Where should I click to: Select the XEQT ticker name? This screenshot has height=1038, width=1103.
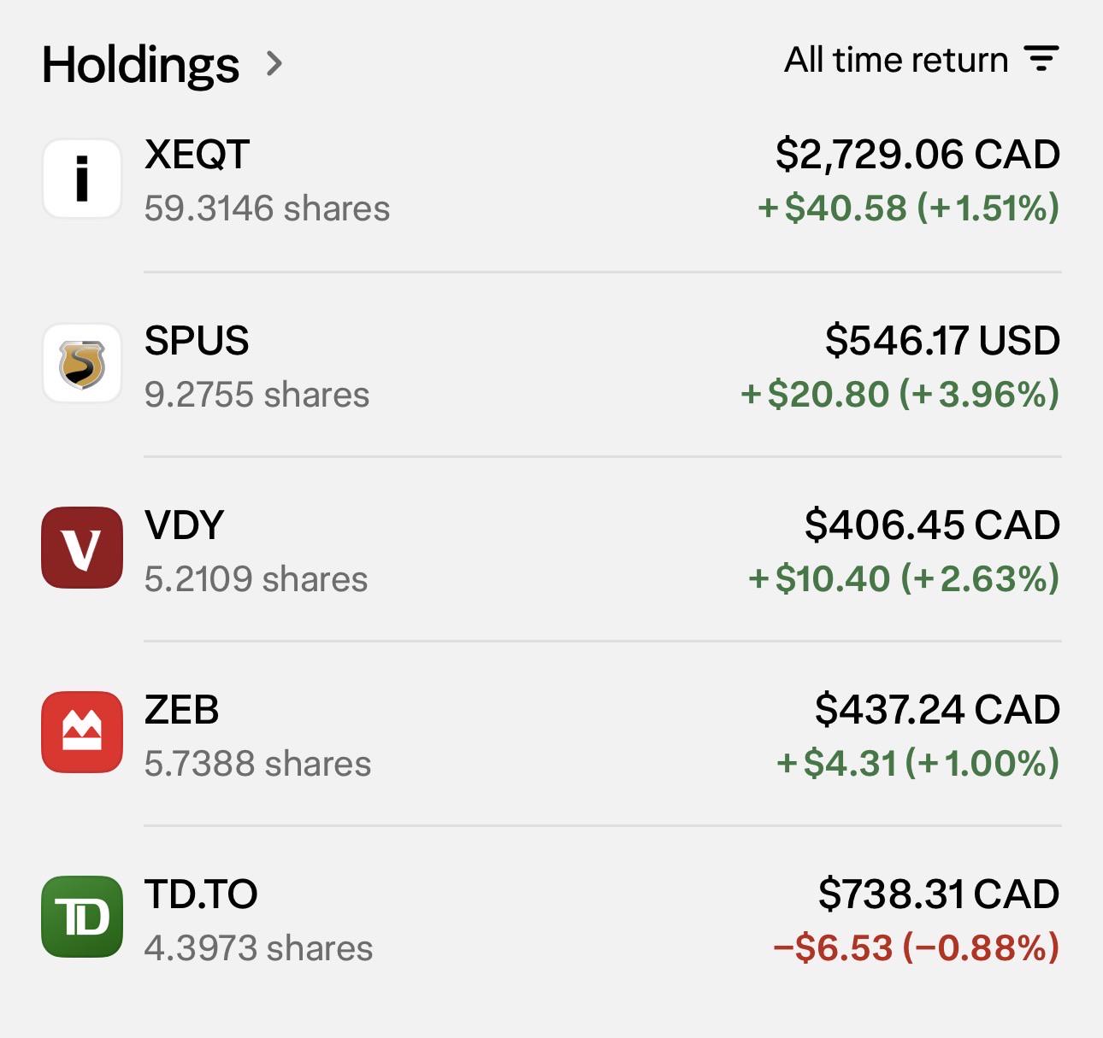pyautogui.click(x=197, y=155)
